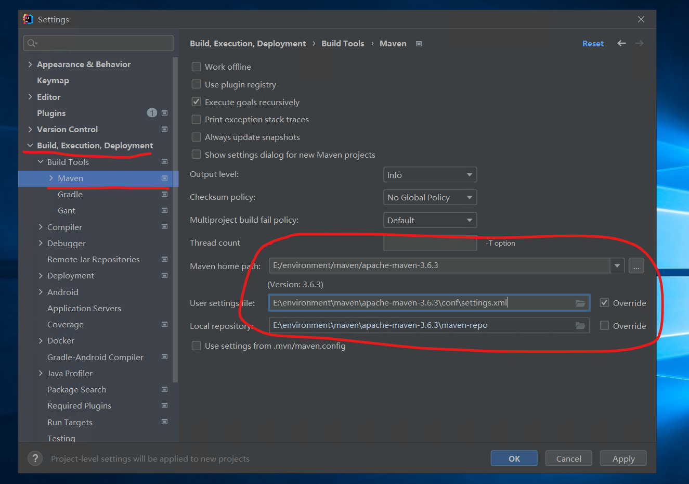Image resolution: width=689 pixels, height=484 pixels.
Task: Click the Thread count input field
Action: [430, 243]
